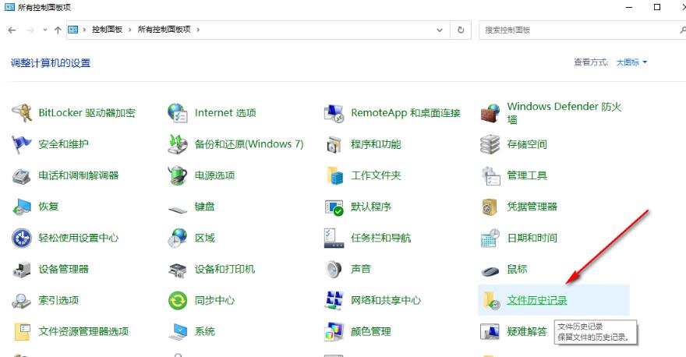Click the 日期和时间 calendar icon
Screen dimensions: 686x357
[490, 238]
